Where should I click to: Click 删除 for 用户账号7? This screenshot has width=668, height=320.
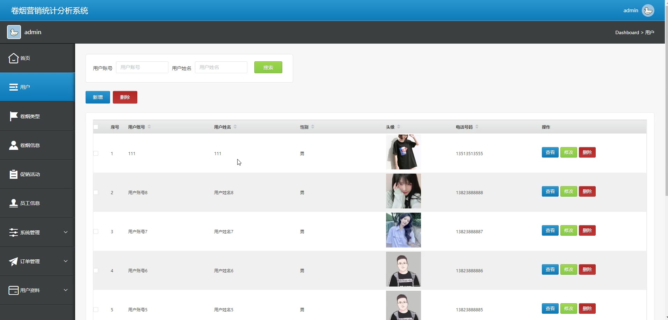pos(587,230)
